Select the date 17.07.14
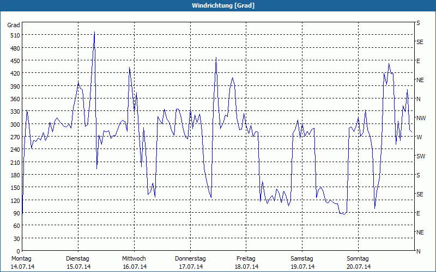 191,267
